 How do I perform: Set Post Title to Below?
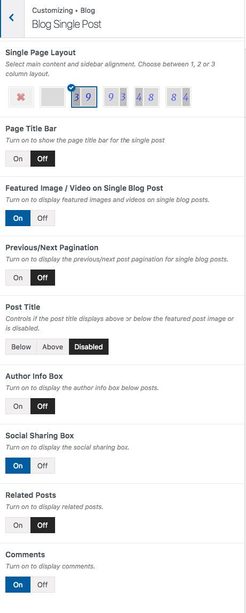click(x=21, y=347)
